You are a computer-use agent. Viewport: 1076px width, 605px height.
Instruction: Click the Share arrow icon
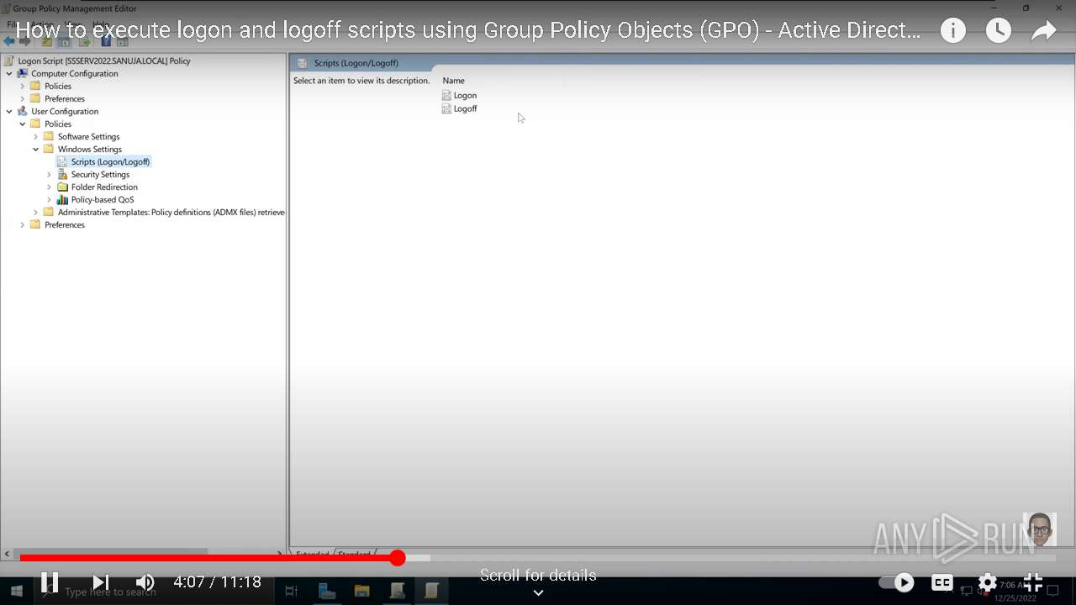point(1043,31)
